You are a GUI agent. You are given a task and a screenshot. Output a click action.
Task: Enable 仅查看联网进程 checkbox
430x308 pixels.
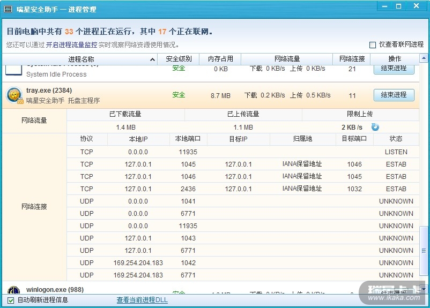[373, 45]
